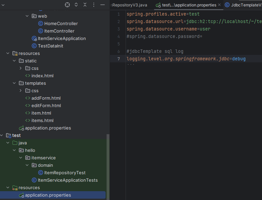Select HomeController in project tree
Viewport: 262px width, 200px height.
pyautogui.click(x=61, y=23)
